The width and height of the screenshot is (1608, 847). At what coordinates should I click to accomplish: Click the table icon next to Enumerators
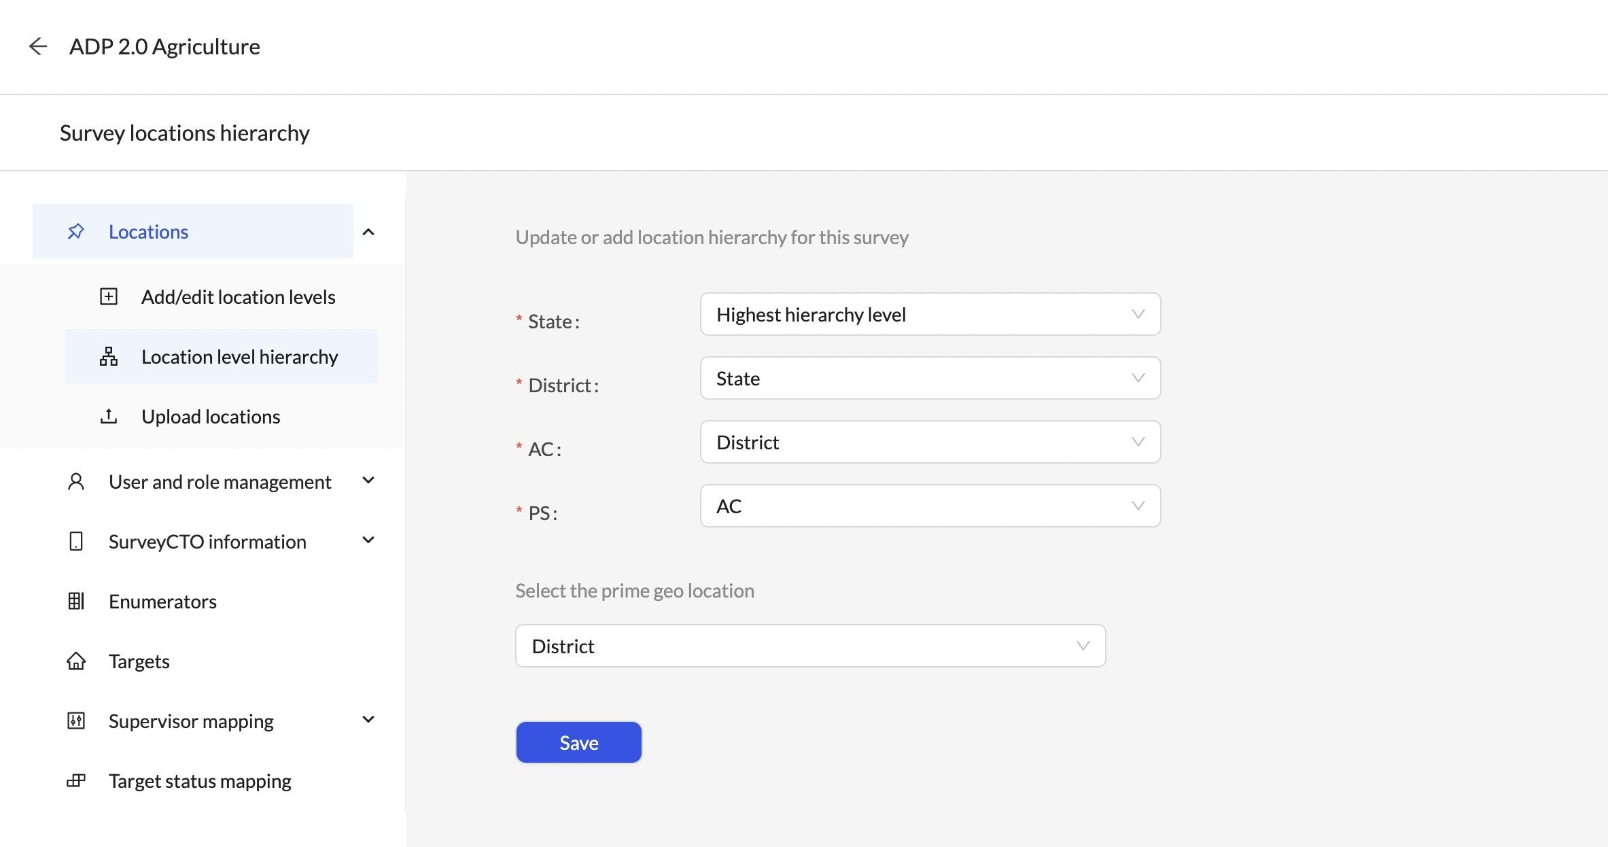(x=76, y=602)
